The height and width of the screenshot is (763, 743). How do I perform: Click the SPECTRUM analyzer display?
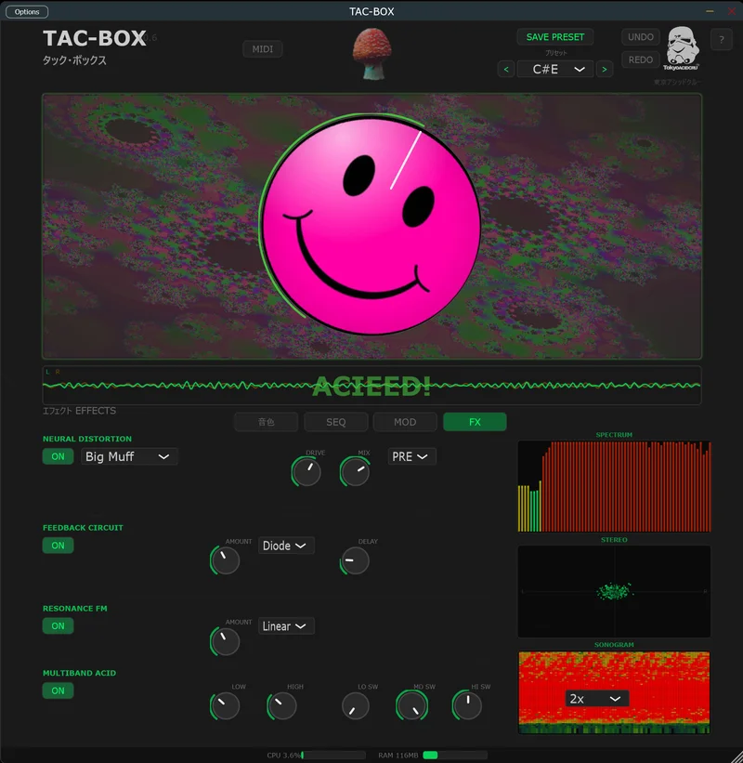point(613,483)
